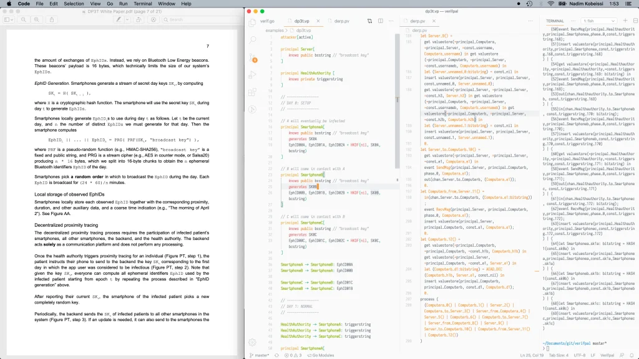Click the split editor icon
Screen dimensions: 639x359
click(x=380, y=21)
